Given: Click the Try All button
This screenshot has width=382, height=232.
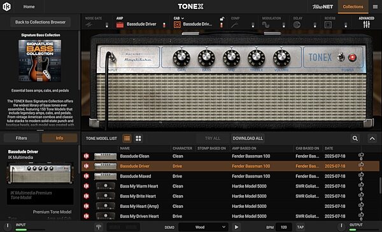Looking at the screenshot, I should (x=213, y=139).
